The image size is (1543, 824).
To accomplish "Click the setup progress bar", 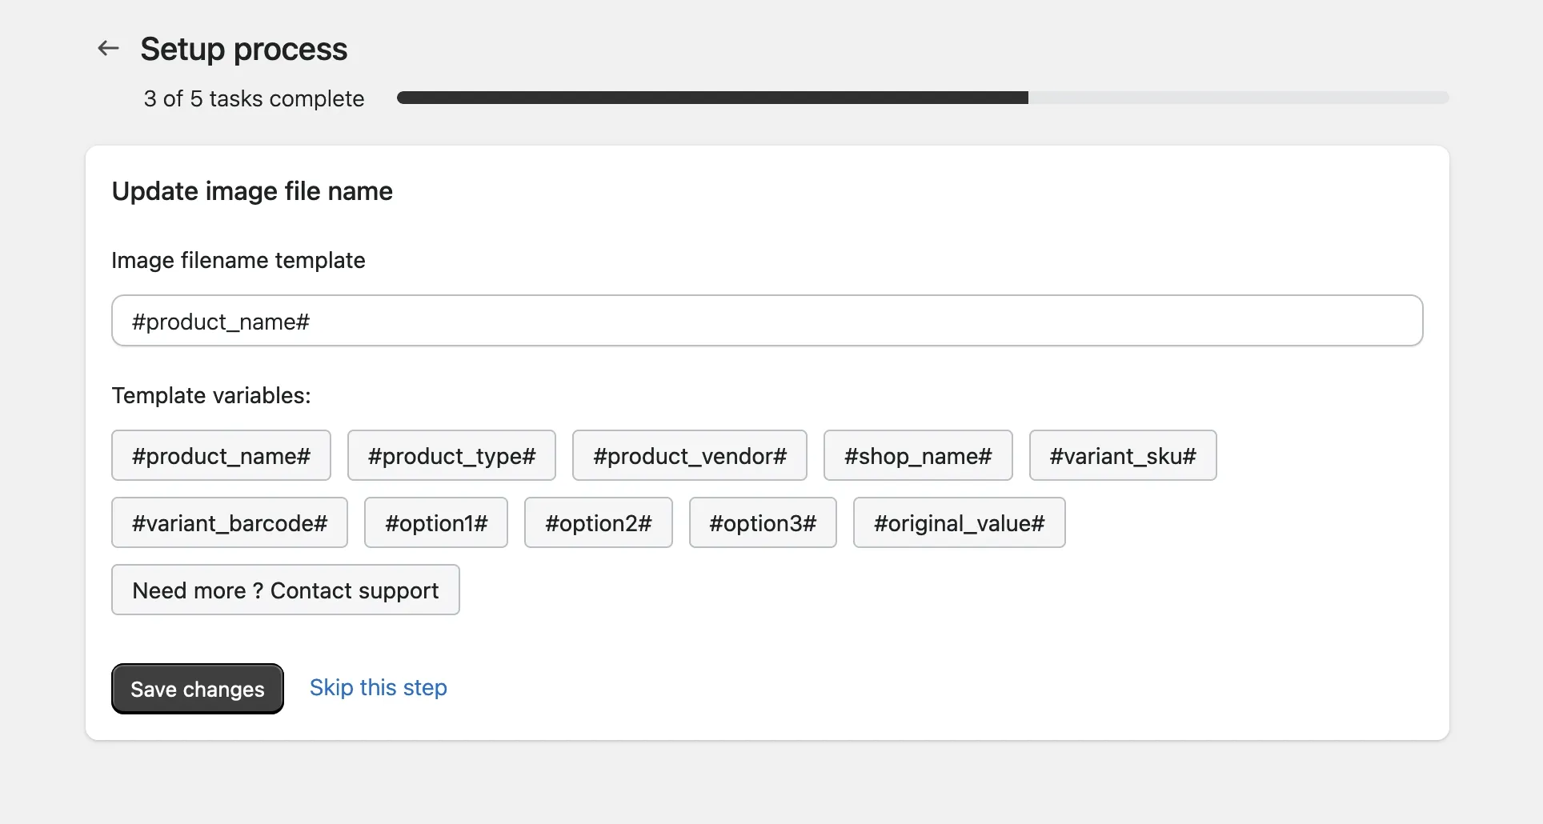I will [x=922, y=98].
